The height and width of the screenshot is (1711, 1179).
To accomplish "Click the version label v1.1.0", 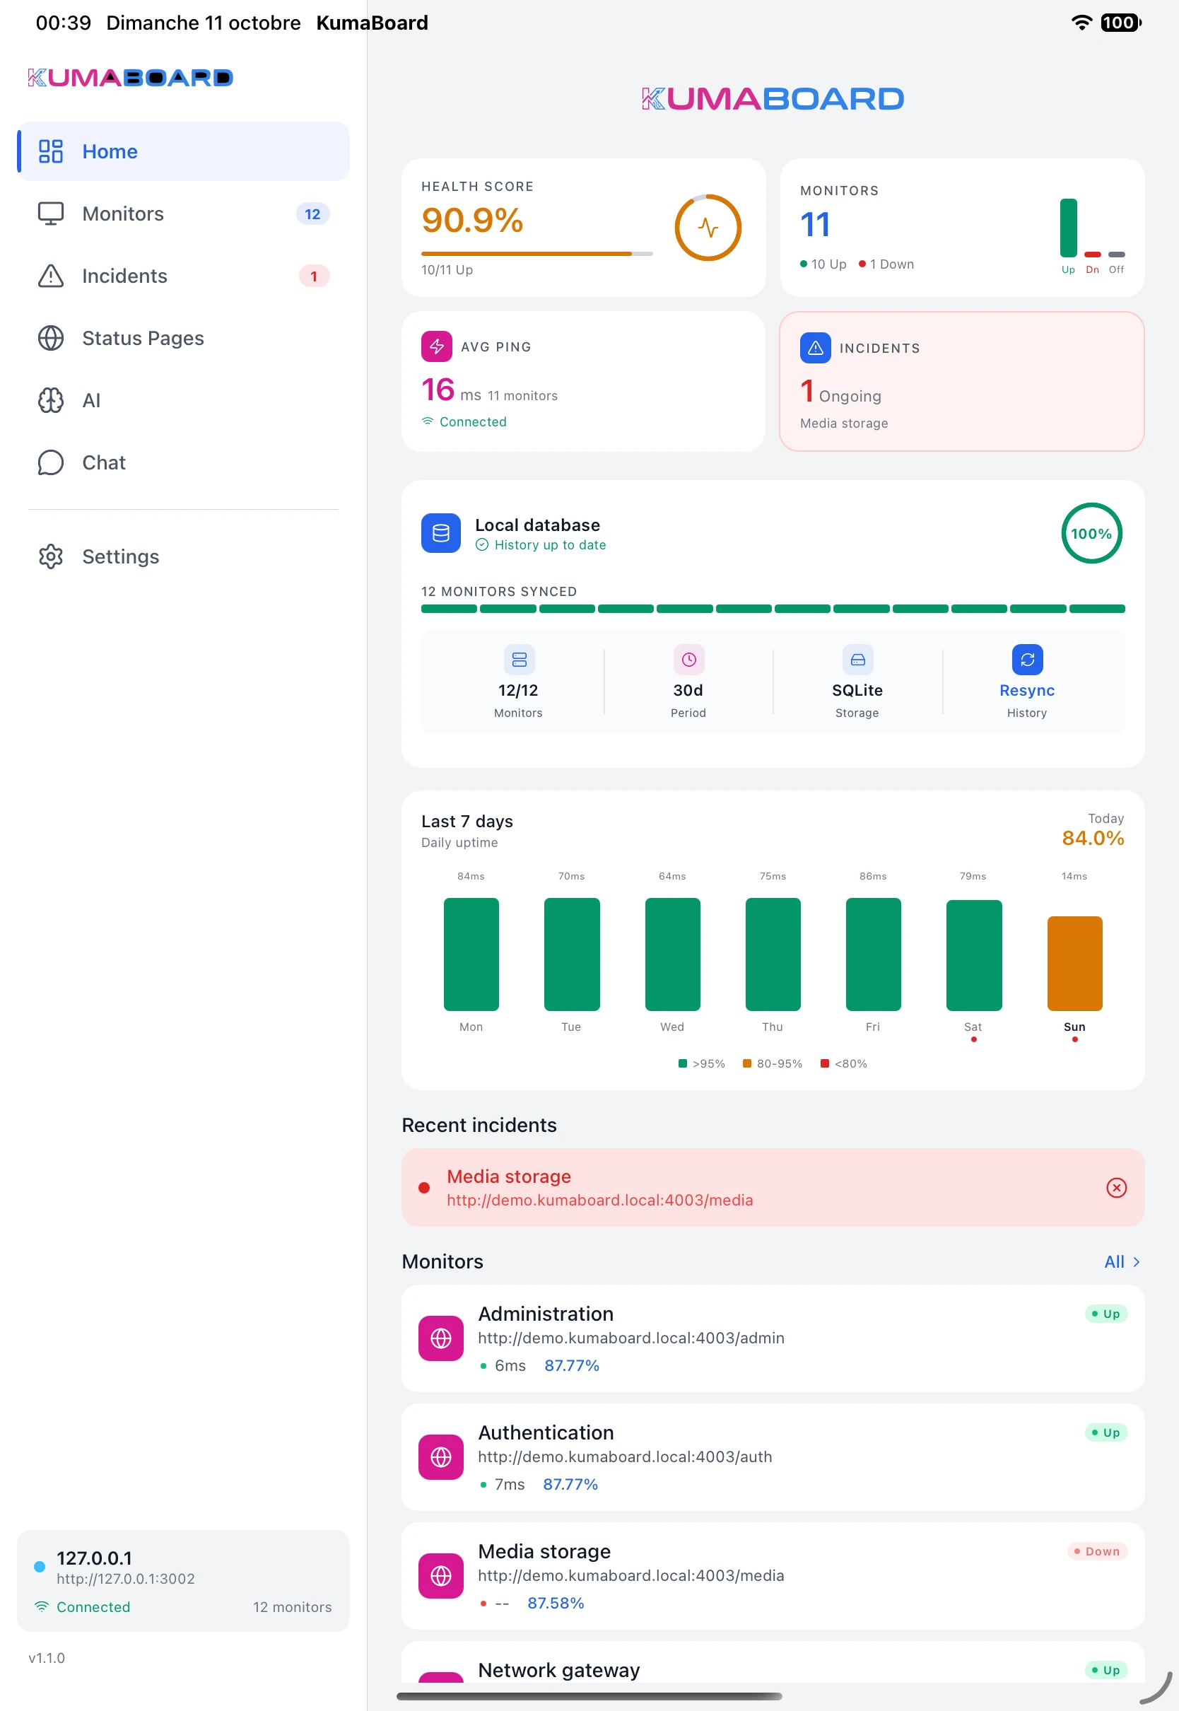I will point(47,1658).
